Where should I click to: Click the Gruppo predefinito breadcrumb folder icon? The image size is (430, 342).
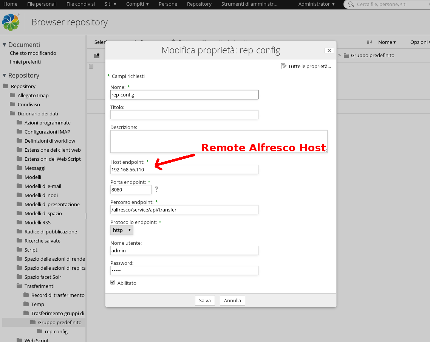(x=346, y=56)
